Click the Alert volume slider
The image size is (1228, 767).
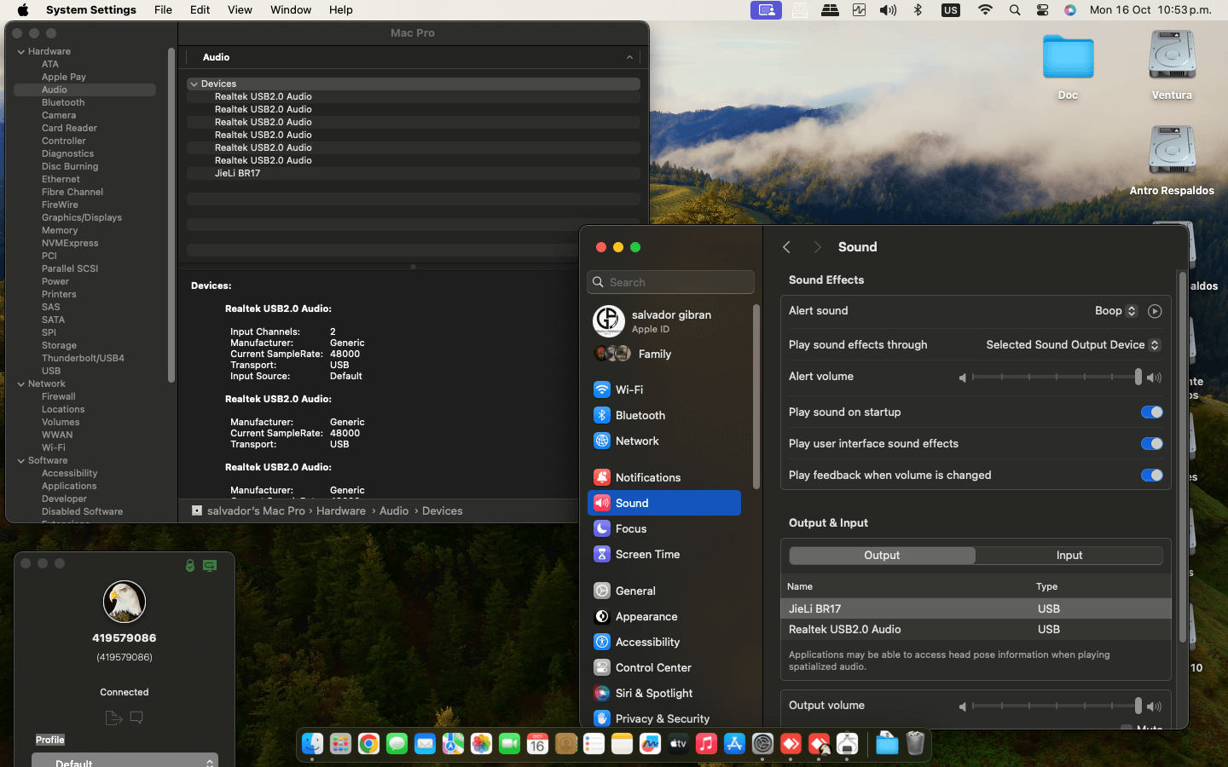point(1055,377)
